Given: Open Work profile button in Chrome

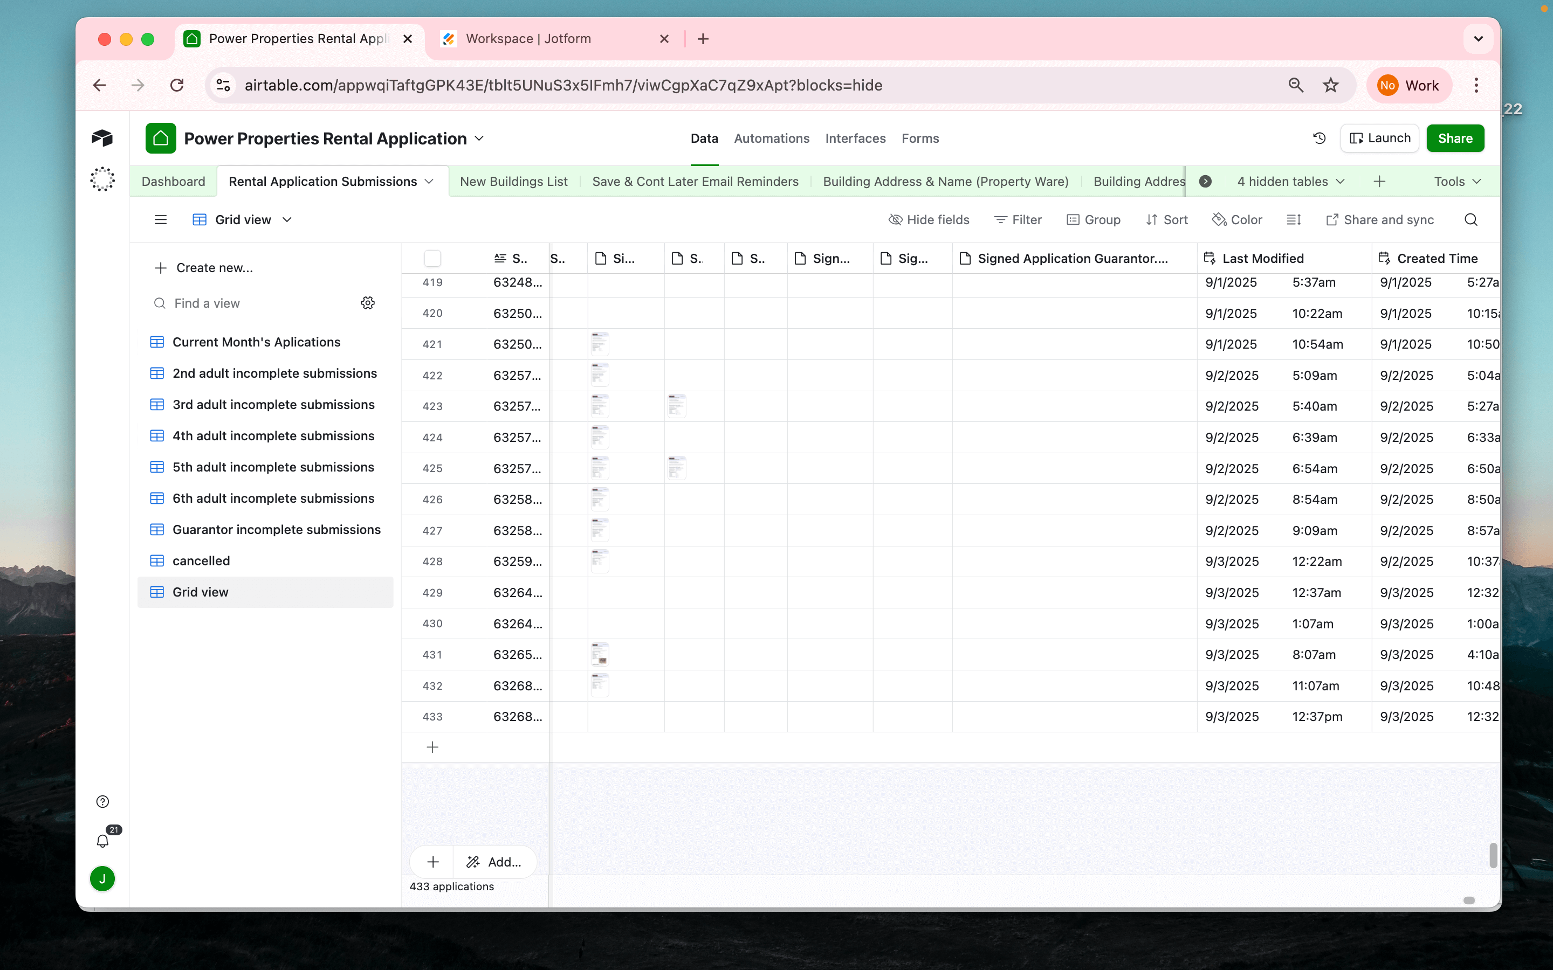Looking at the screenshot, I should (1408, 85).
